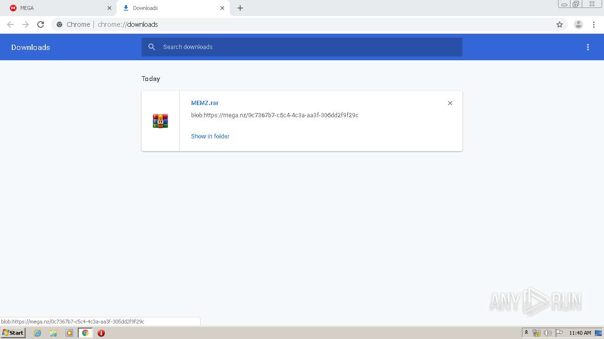Open Windows Explorer folder in taskbar
The image size is (604, 339).
tap(53, 333)
